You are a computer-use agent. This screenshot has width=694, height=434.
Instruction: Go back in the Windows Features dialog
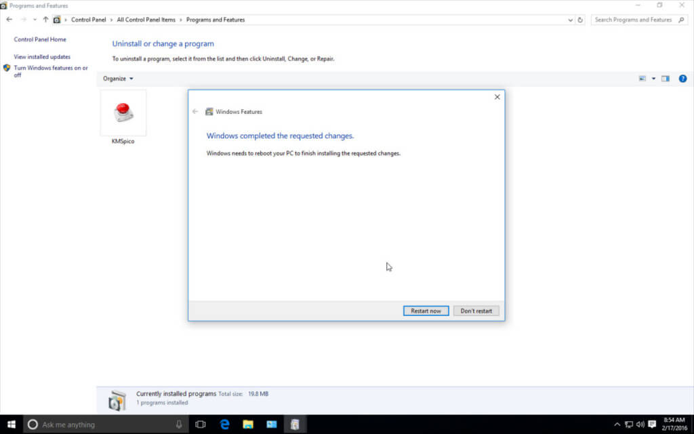point(195,112)
